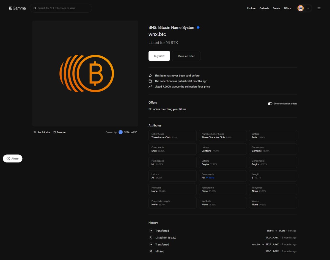
Task: Select Consonants Begins attribute card
Action: tap(273, 162)
